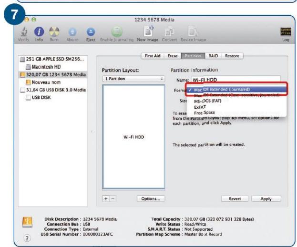This screenshot has width=297, height=247.
Task: Click the Convert toolbar icon
Action: point(169,32)
